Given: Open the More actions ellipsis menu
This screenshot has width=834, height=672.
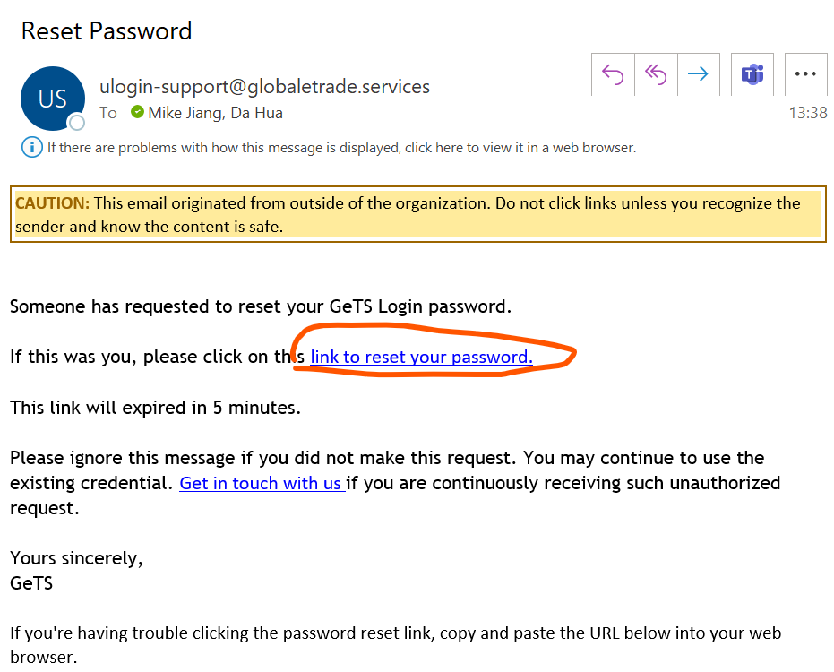Looking at the screenshot, I should pyautogui.click(x=805, y=74).
